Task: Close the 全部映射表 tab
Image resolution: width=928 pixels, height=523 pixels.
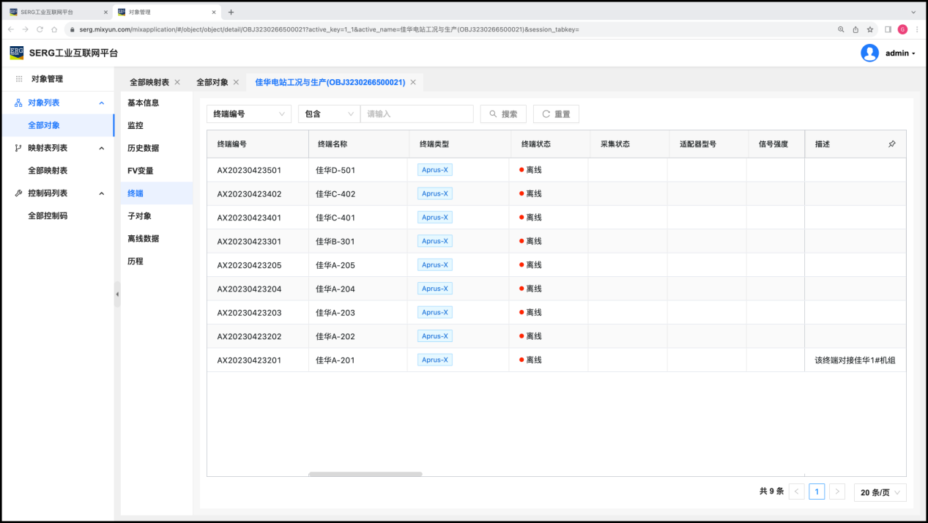Action: [x=177, y=82]
